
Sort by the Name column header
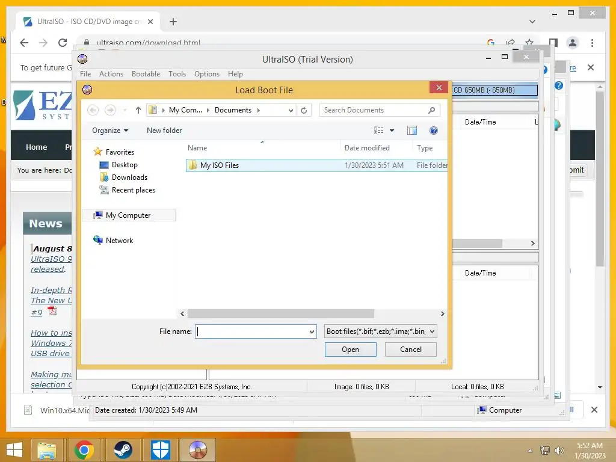[x=197, y=148]
